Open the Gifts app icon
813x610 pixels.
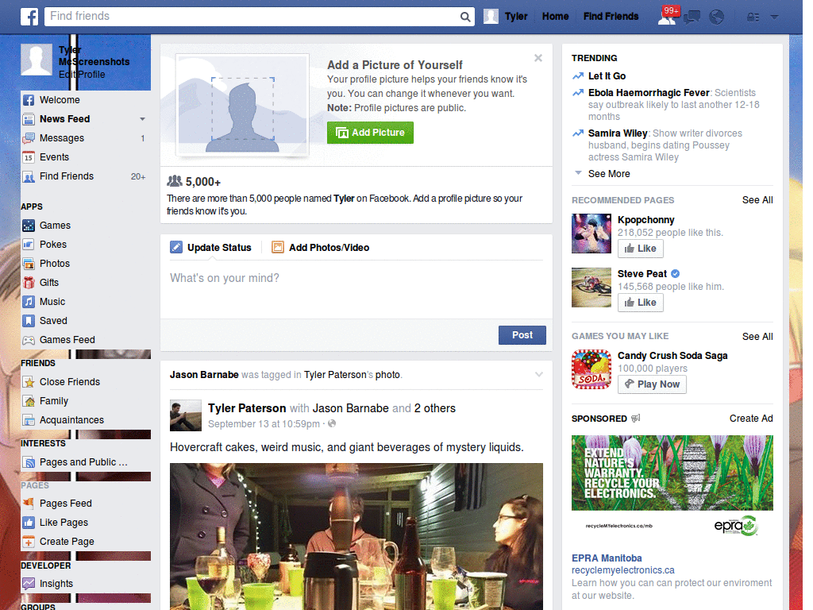[x=29, y=283]
